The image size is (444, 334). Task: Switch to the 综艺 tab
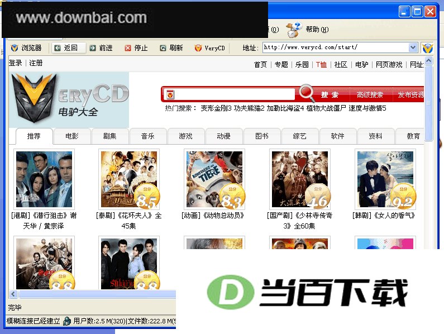click(x=299, y=136)
